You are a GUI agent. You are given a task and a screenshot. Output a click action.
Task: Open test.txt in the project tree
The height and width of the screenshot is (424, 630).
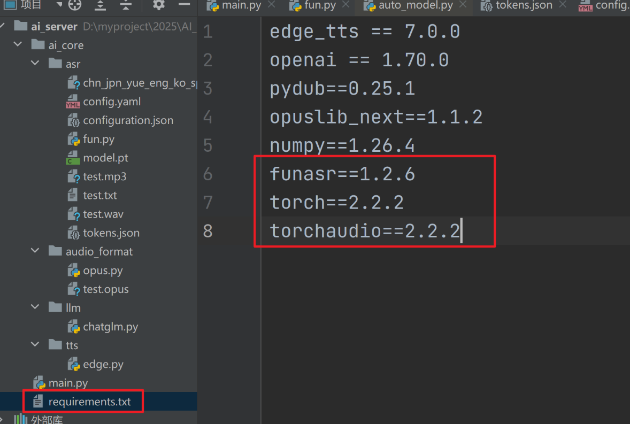(x=100, y=195)
